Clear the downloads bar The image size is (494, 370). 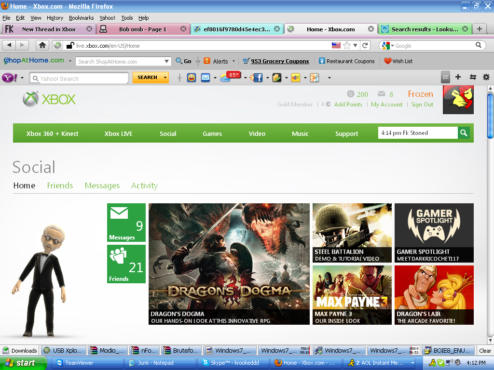(485, 350)
